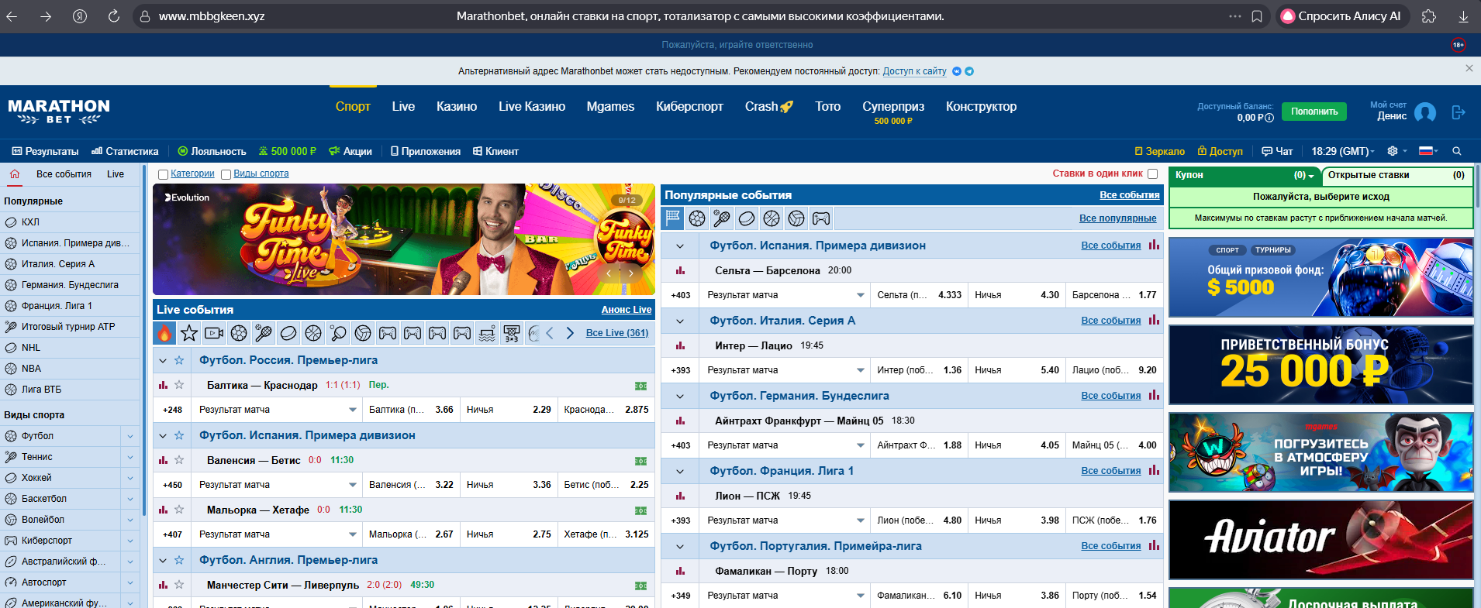This screenshot has height=608, width=1481.
Task: Enable Ставки в один клик checkbox
Action: tap(1152, 173)
